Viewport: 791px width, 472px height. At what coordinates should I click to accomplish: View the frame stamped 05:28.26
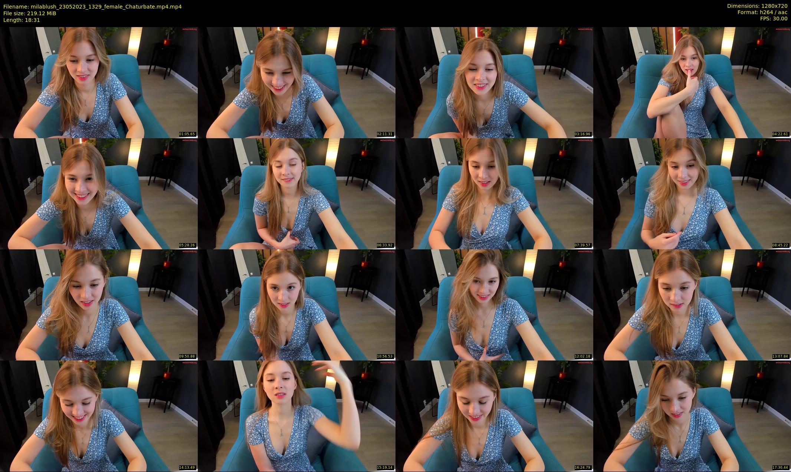tap(99, 193)
